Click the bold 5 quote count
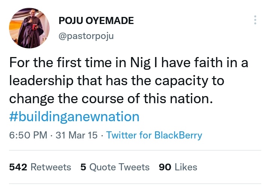This screenshot has width=268, height=185. pos(83,167)
